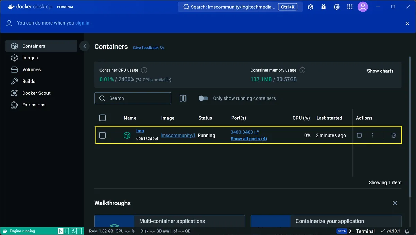
Task: Sort by the Name column header
Action: 130,118
